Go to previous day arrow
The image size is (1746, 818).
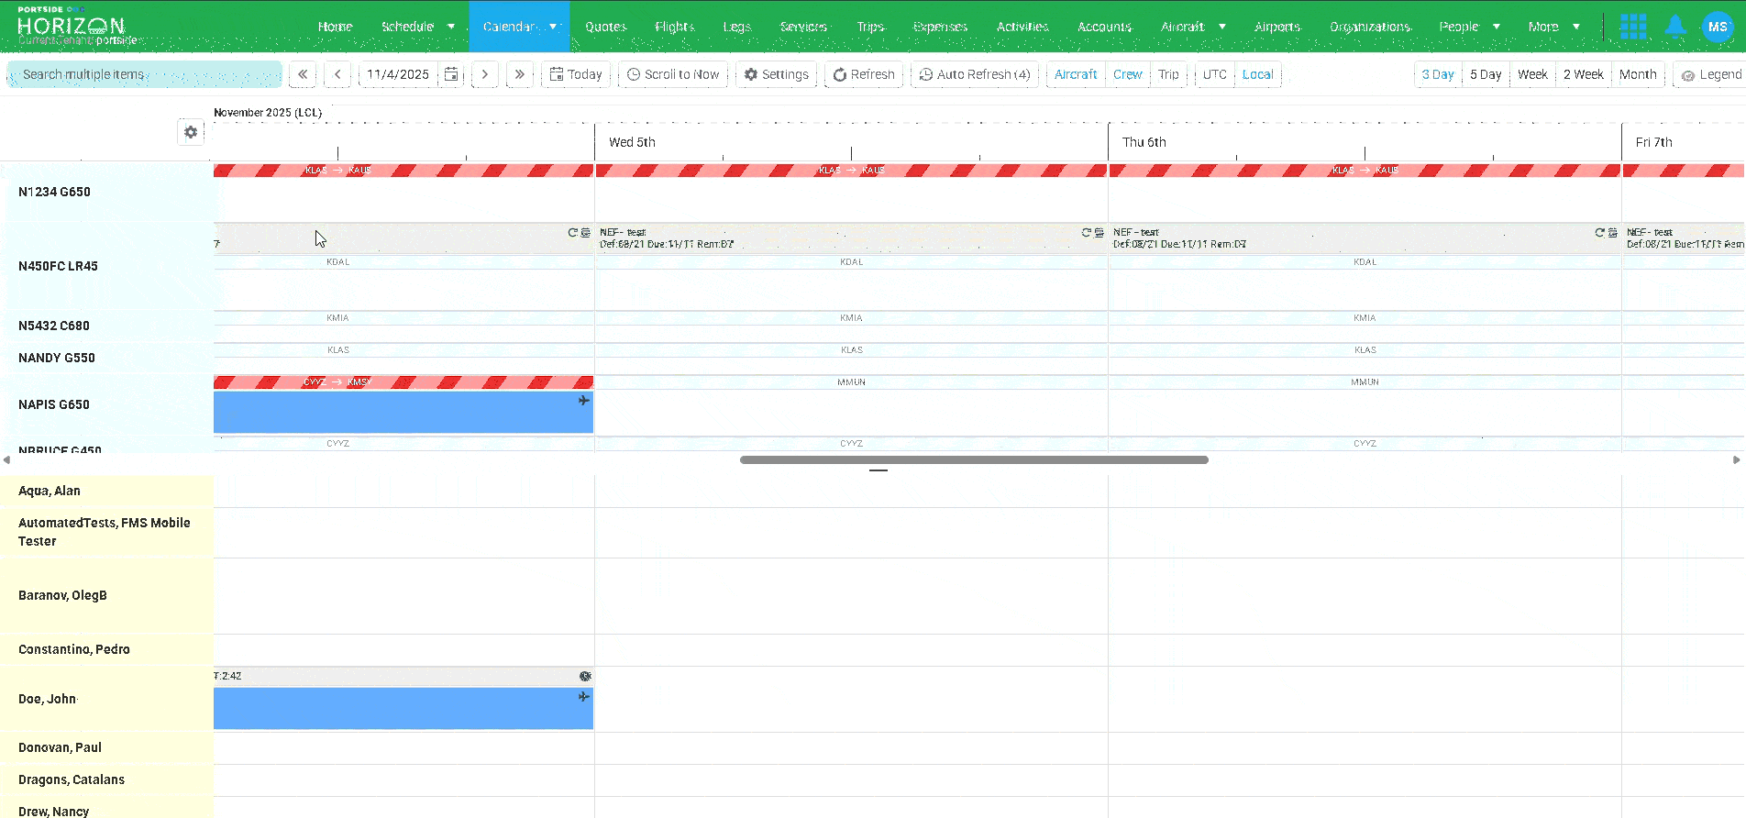[x=337, y=74]
